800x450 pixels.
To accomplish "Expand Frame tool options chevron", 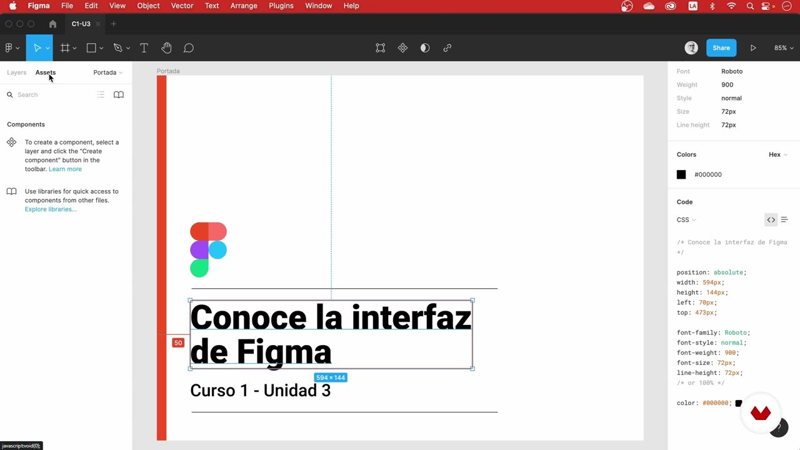I will click(74, 48).
